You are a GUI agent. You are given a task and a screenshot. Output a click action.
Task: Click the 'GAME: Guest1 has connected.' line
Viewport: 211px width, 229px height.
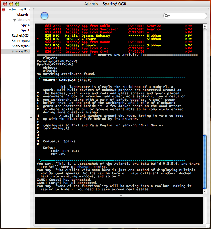[x=64, y=180]
